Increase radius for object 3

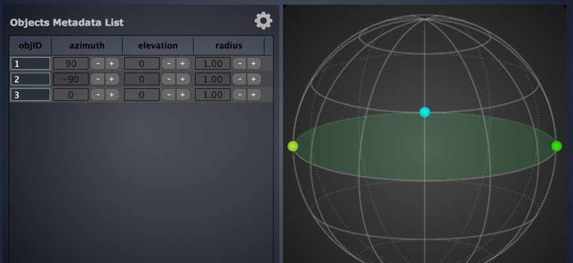coord(253,95)
